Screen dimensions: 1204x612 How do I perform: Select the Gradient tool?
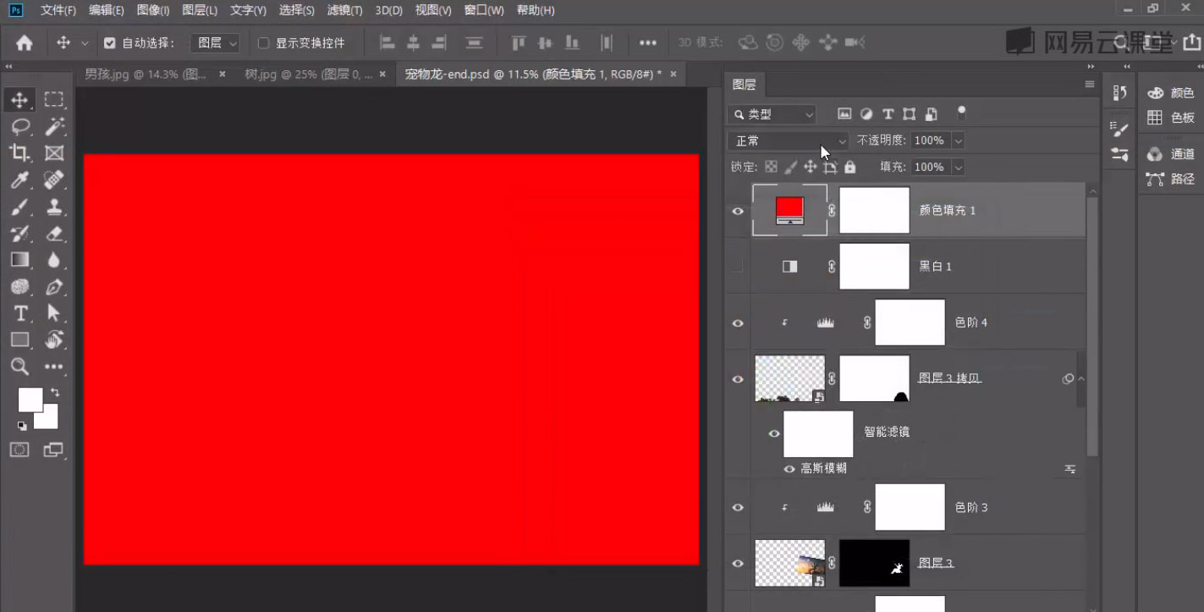[19, 260]
